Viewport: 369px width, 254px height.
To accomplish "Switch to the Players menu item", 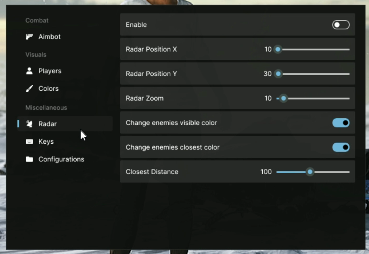I will click(50, 71).
